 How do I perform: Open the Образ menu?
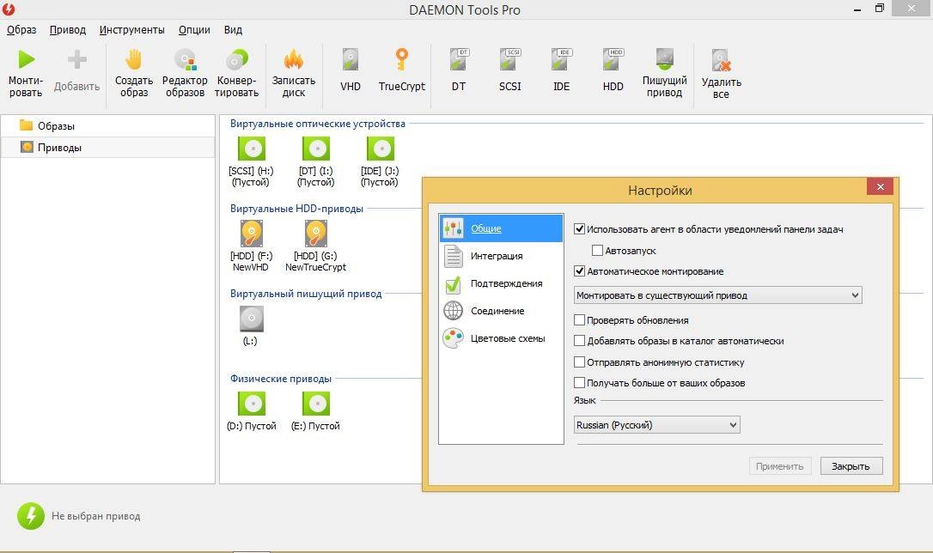[21, 30]
